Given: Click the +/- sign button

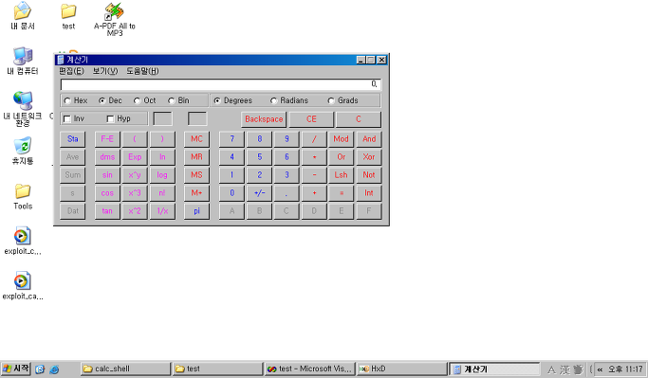Looking at the screenshot, I should pyautogui.click(x=260, y=193).
